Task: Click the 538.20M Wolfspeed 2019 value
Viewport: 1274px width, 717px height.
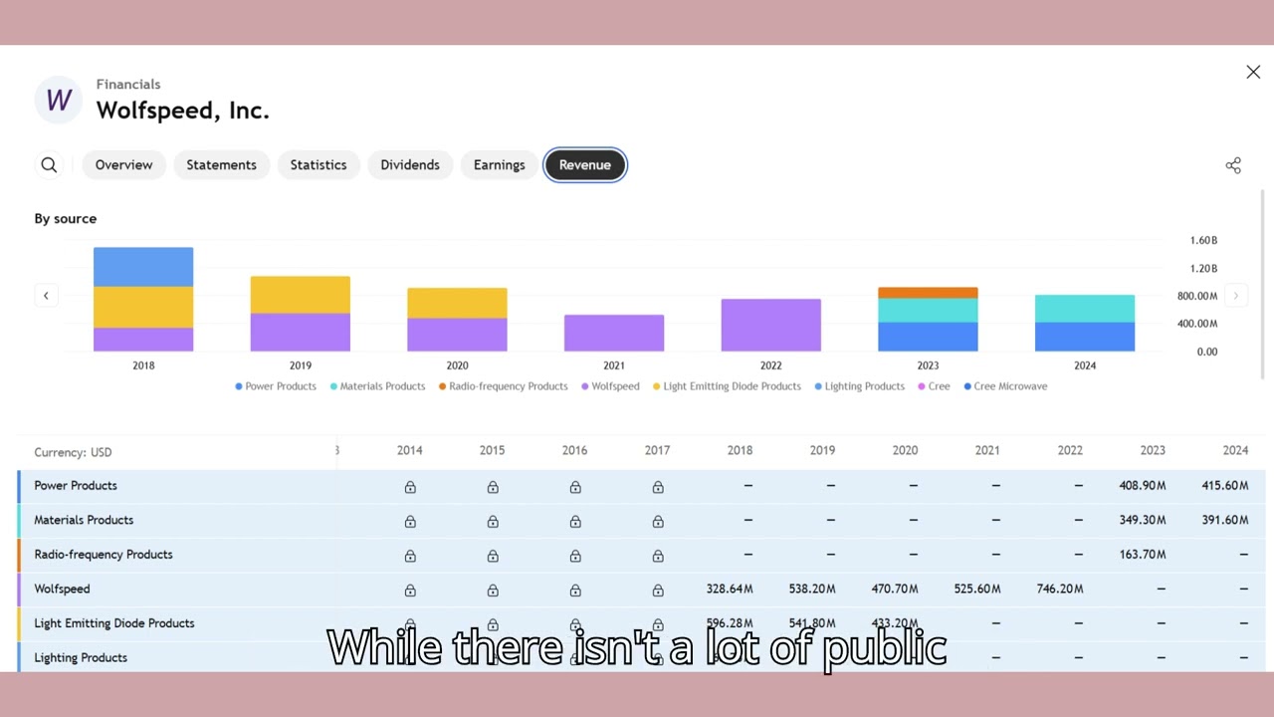Action: [812, 589]
